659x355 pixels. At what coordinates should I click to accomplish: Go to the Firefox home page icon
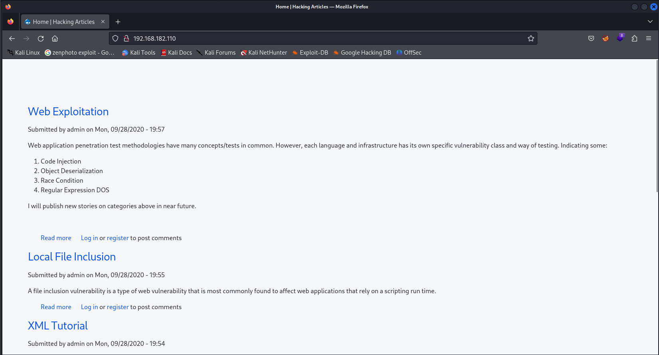pos(55,39)
